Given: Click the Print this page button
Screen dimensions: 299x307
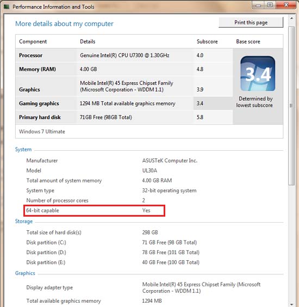Looking at the screenshot, I should (x=251, y=22).
